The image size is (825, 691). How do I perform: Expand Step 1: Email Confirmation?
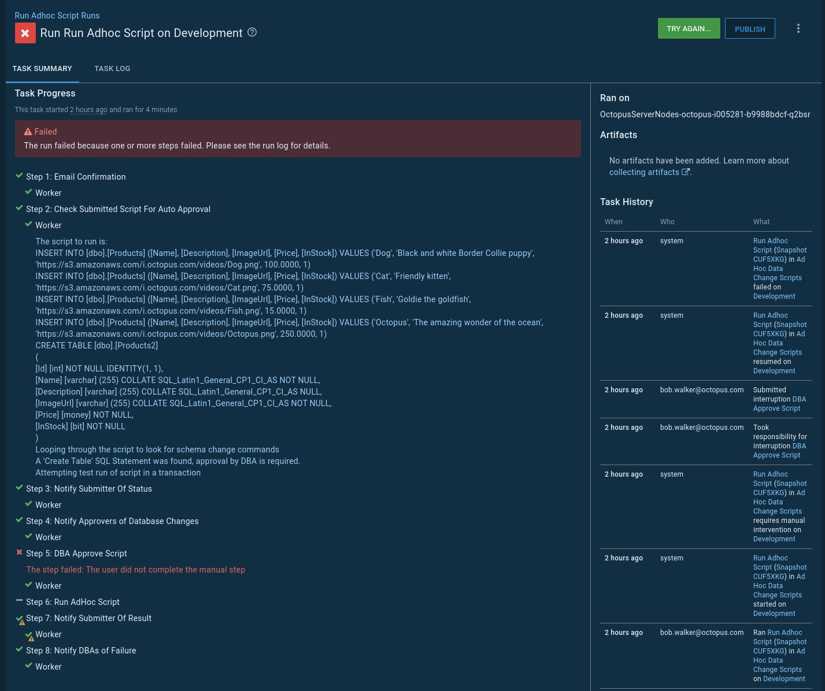click(x=76, y=177)
